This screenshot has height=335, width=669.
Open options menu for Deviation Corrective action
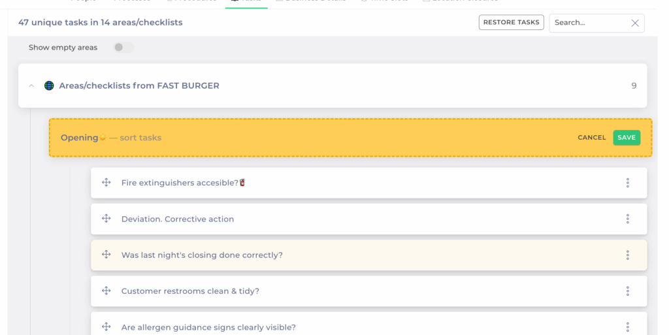[627, 219]
